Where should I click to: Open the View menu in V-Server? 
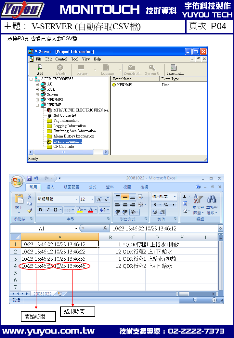(x=86, y=59)
